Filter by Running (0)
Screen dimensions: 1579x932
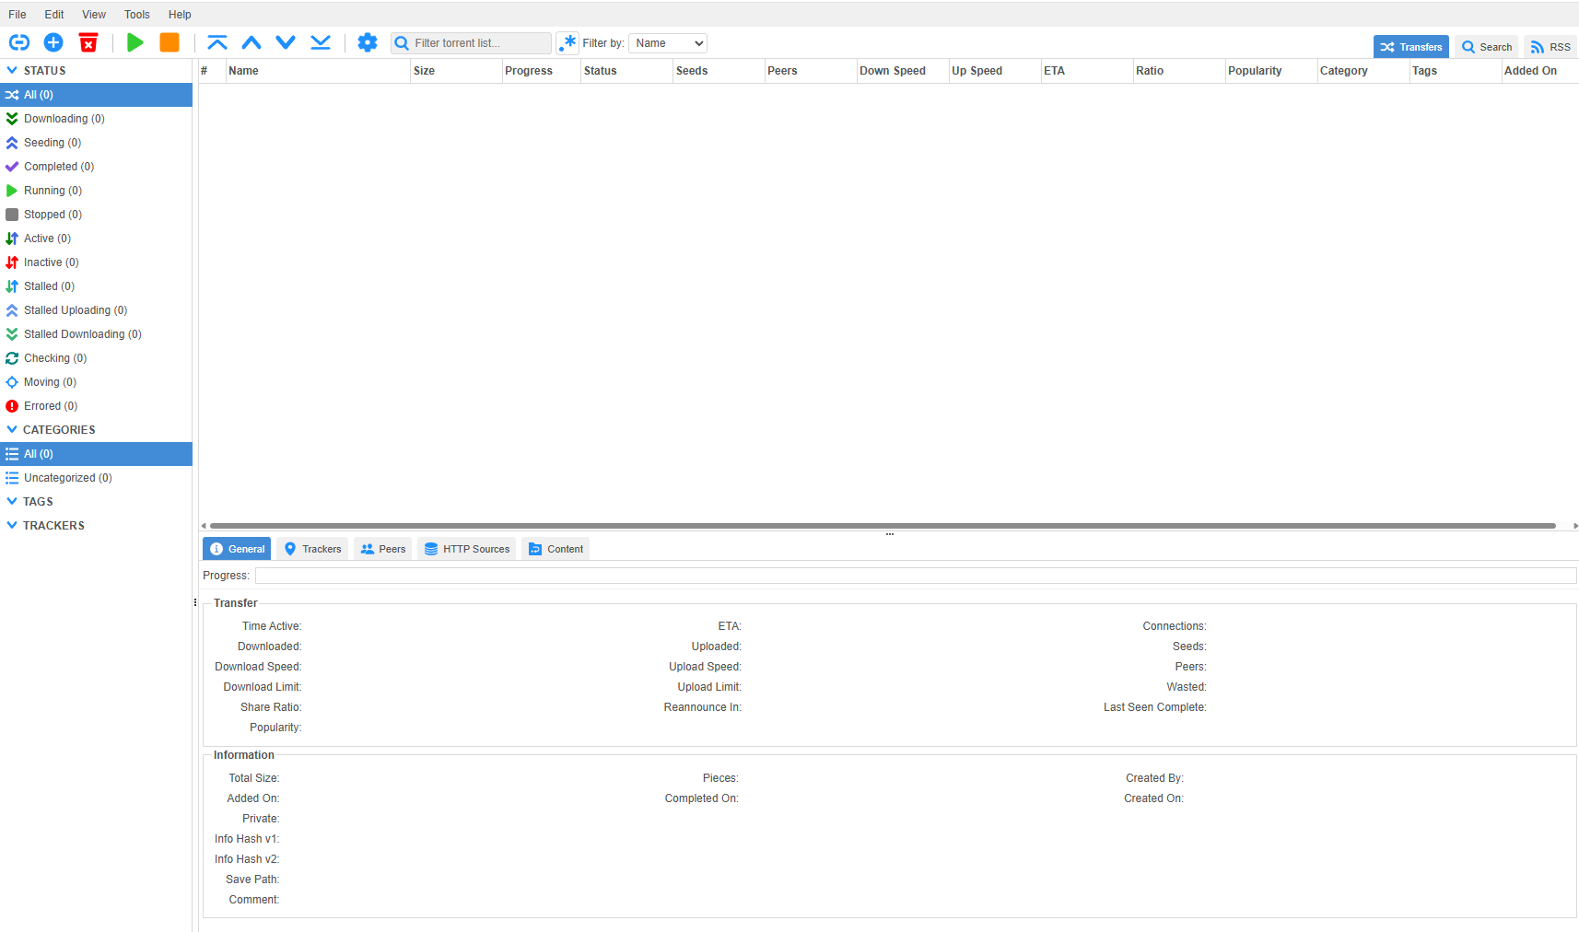coord(96,191)
